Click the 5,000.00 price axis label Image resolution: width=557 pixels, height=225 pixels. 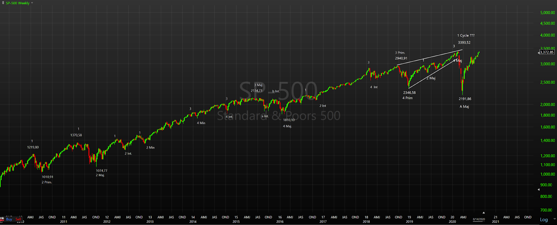(x=548, y=13)
